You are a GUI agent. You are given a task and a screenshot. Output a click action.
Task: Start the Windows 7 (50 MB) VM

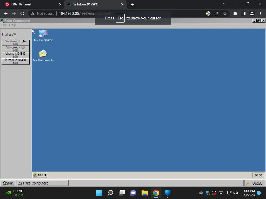(15, 49)
